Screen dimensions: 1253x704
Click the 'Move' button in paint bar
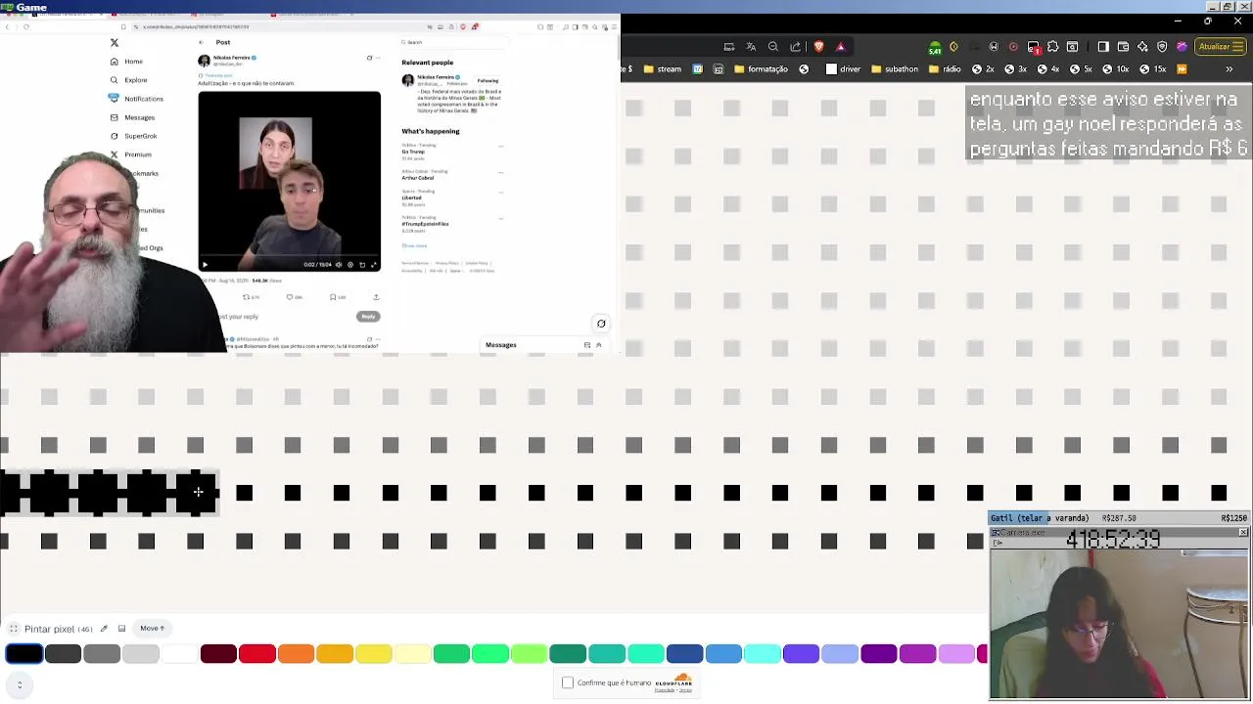click(152, 629)
